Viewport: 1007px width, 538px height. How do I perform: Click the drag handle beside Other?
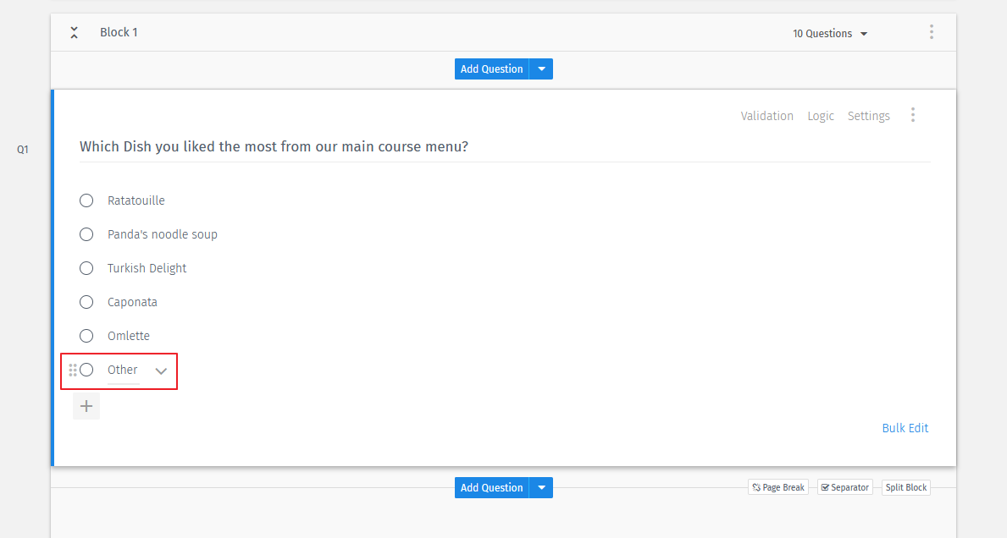(74, 370)
